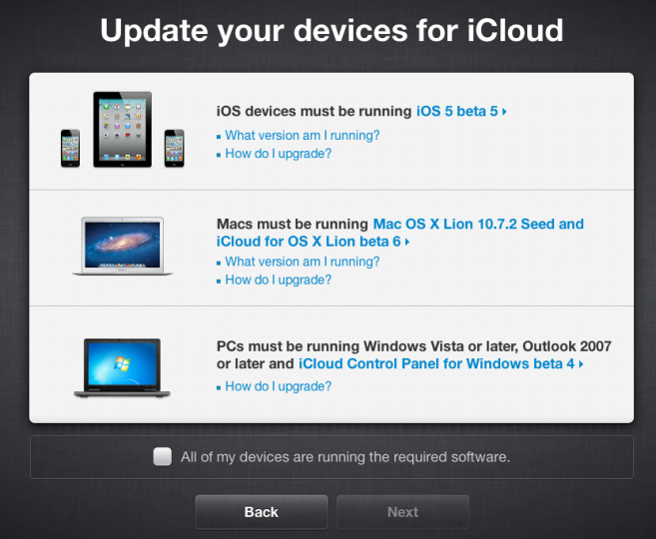Click arrow after iCloud for OS X Lion beta 6
This screenshot has height=539, width=656.
click(x=407, y=242)
